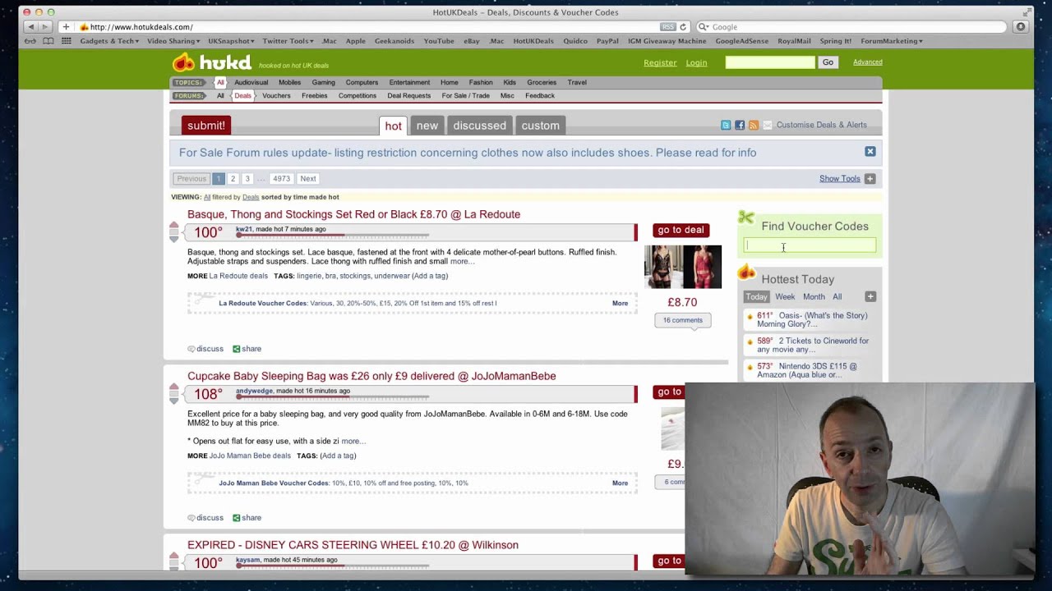
Task: Switch to the discussed deals tab
Action: (x=479, y=126)
